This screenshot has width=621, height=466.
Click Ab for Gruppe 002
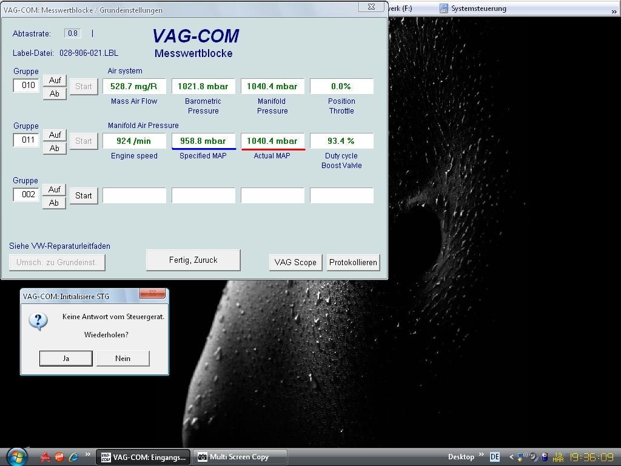click(55, 203)
